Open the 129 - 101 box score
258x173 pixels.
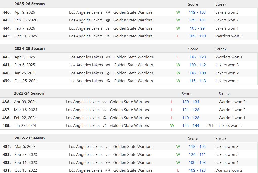pyautogui.click(x=197, y=20)
